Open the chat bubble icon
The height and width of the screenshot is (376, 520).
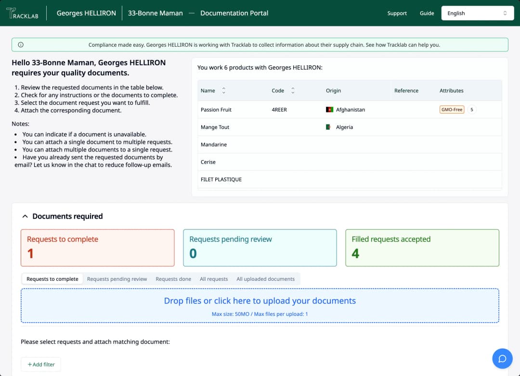coord(502,359)
